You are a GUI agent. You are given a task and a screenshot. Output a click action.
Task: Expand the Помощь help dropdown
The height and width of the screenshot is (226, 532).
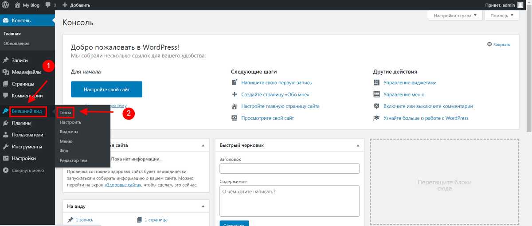502,16
